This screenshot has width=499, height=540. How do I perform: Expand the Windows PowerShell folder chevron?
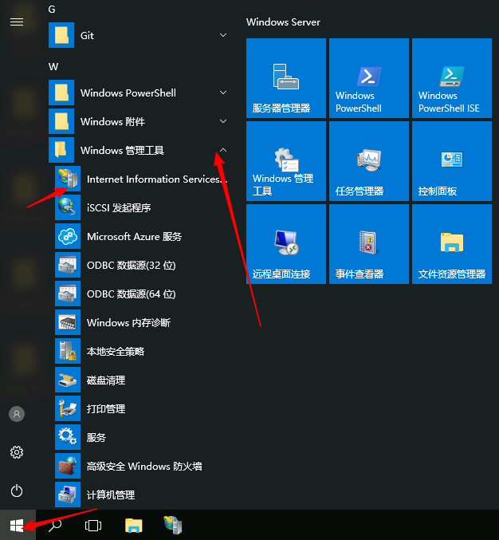tap(223, 93)
